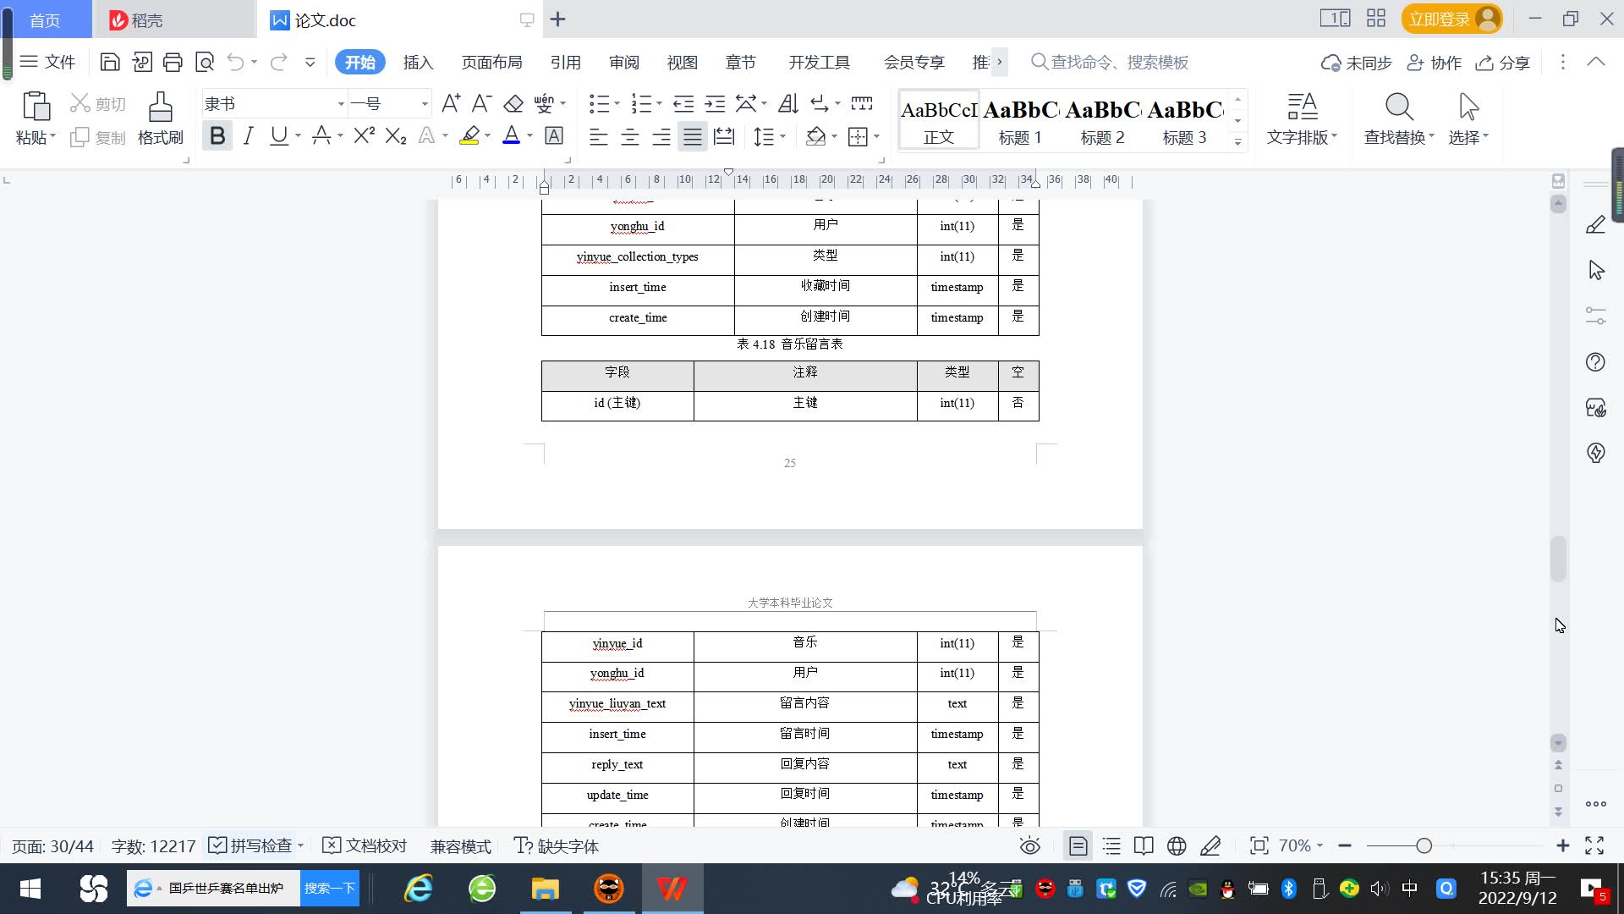The image size is (1624, 914).
Task: Open the zoom percentage dropdown
Action: click(x=1301, y=845)
